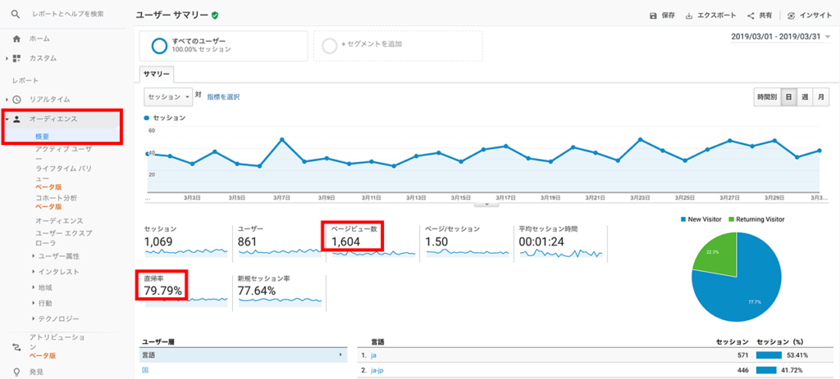Expand the リアルタイム section arrow
The image size is (840, 379).
tap(7, 99)
